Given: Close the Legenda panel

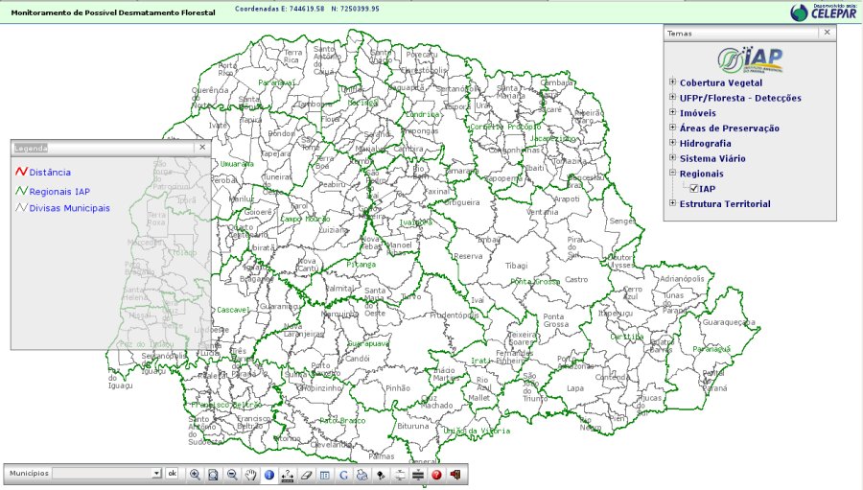Looking at the screenshot, I should [x=201, y=148].
